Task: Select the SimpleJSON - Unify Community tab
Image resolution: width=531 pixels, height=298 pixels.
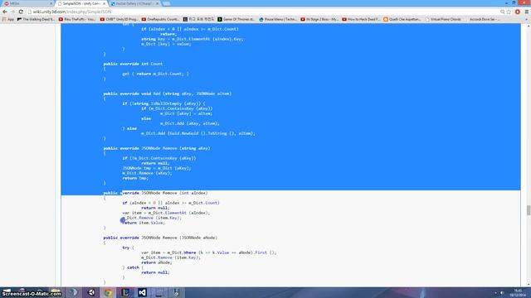Action: click(x=81, y=3)
